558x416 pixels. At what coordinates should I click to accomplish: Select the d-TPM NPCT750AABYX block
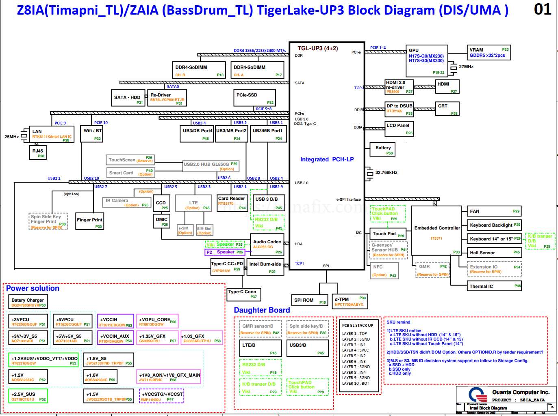coord(350,300)
